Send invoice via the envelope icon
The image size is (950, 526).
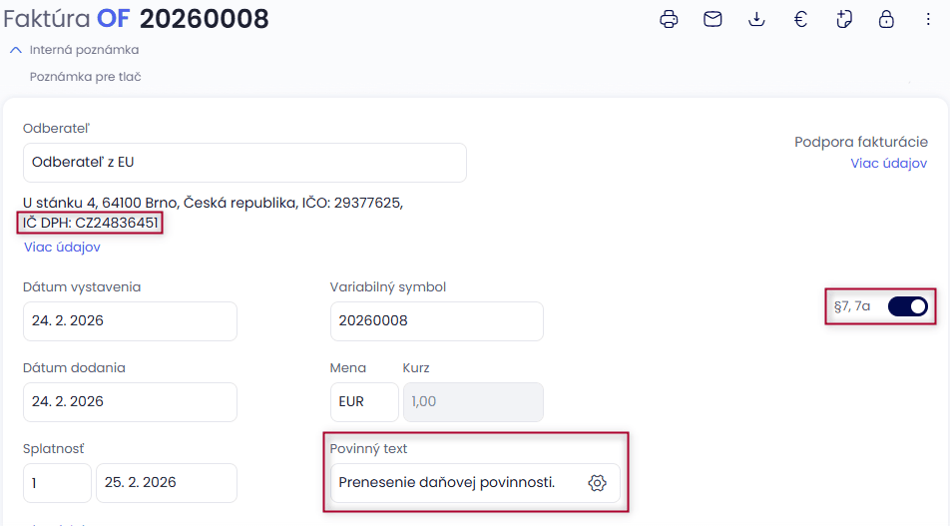[x=712, y=19]
